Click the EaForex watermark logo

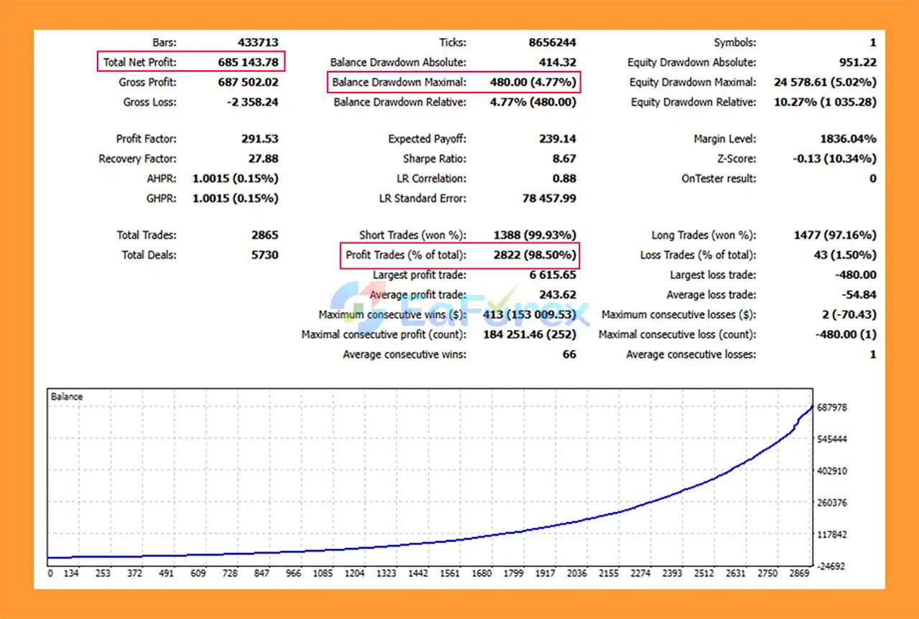(459, 306)
